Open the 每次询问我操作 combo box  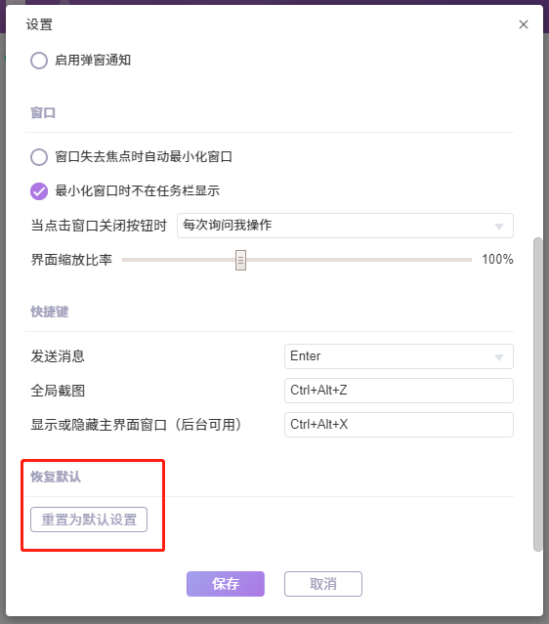point(345,226)
